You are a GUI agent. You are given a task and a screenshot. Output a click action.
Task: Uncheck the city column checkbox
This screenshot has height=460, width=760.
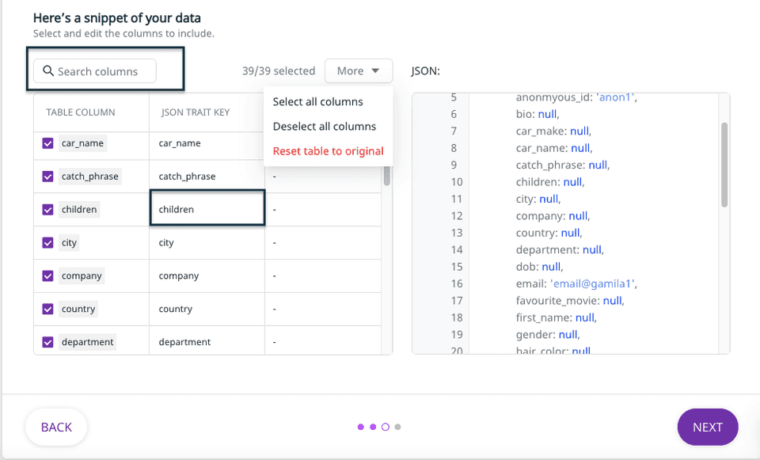tap(47, 243)
